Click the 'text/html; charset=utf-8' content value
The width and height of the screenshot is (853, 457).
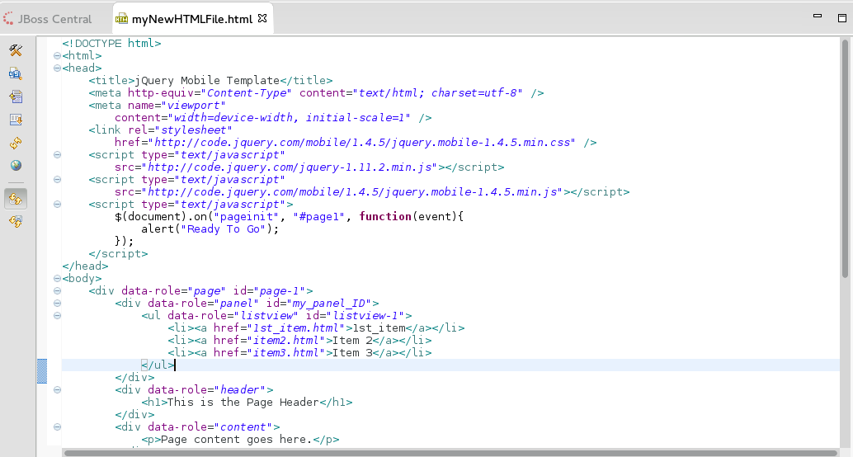(x=438, y=93)
